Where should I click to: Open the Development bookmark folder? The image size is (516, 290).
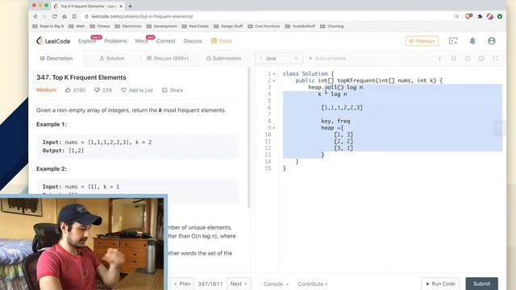[161, 26]
